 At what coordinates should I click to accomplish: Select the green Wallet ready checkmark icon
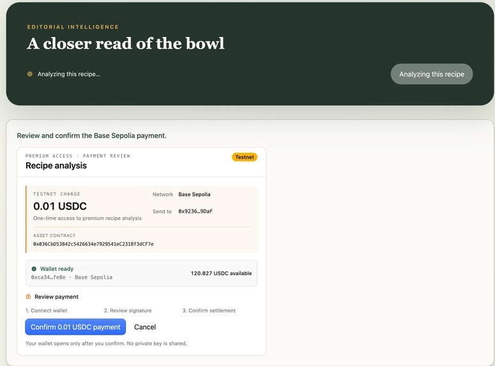(x=34, y=269)
